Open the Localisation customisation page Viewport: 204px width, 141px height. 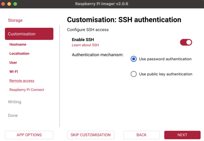tap(19, 53)
